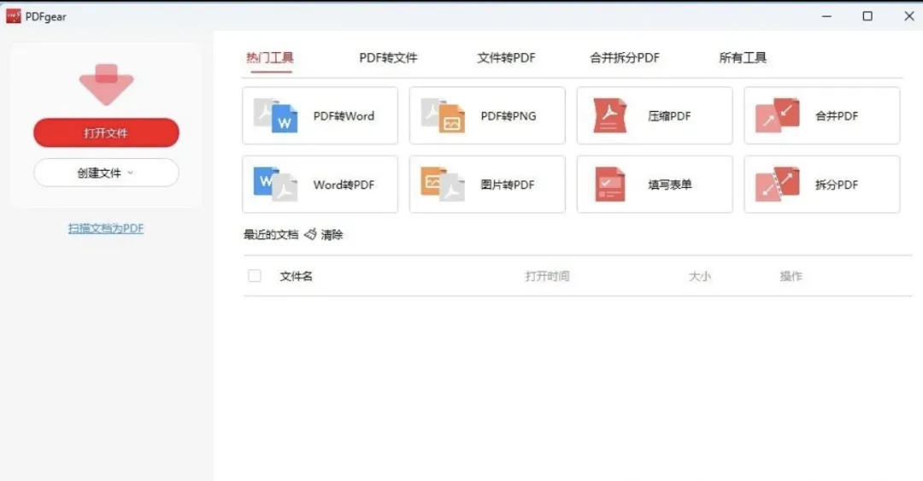This screenshot has width=923, height=481.
Task: Maximize the PDFgear window
Action: pyautogui.click(x=867, y=16)
